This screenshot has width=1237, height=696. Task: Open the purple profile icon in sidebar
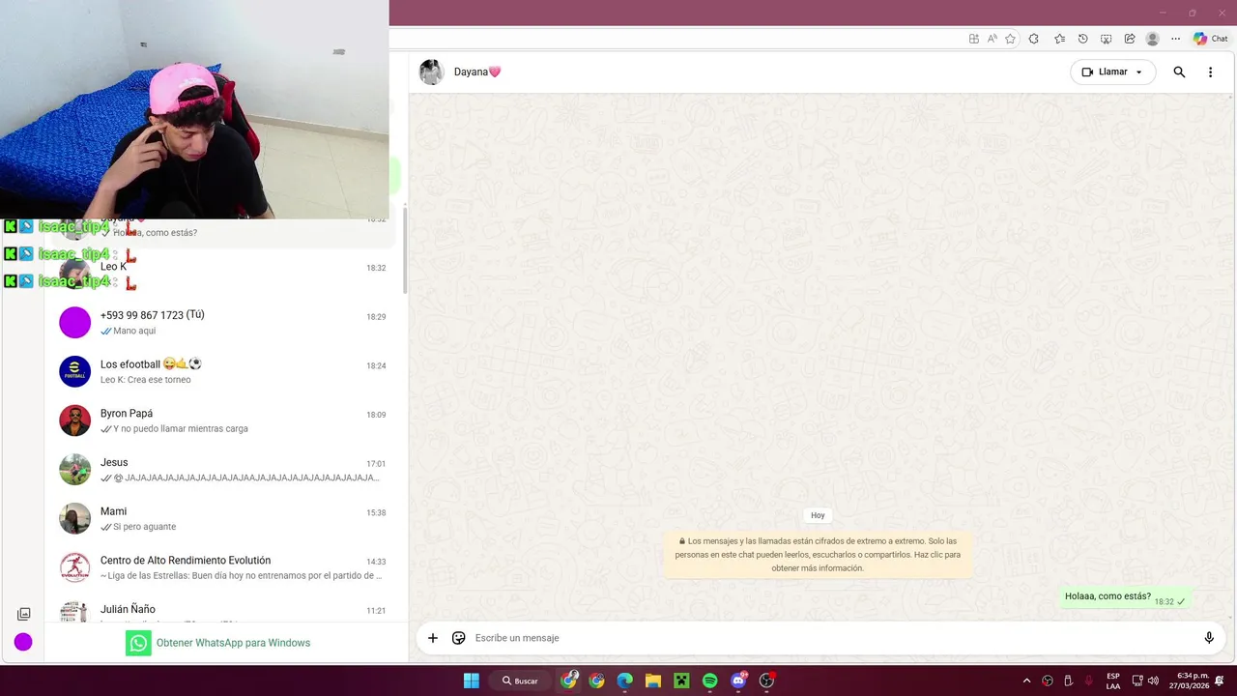pos(23,642)
